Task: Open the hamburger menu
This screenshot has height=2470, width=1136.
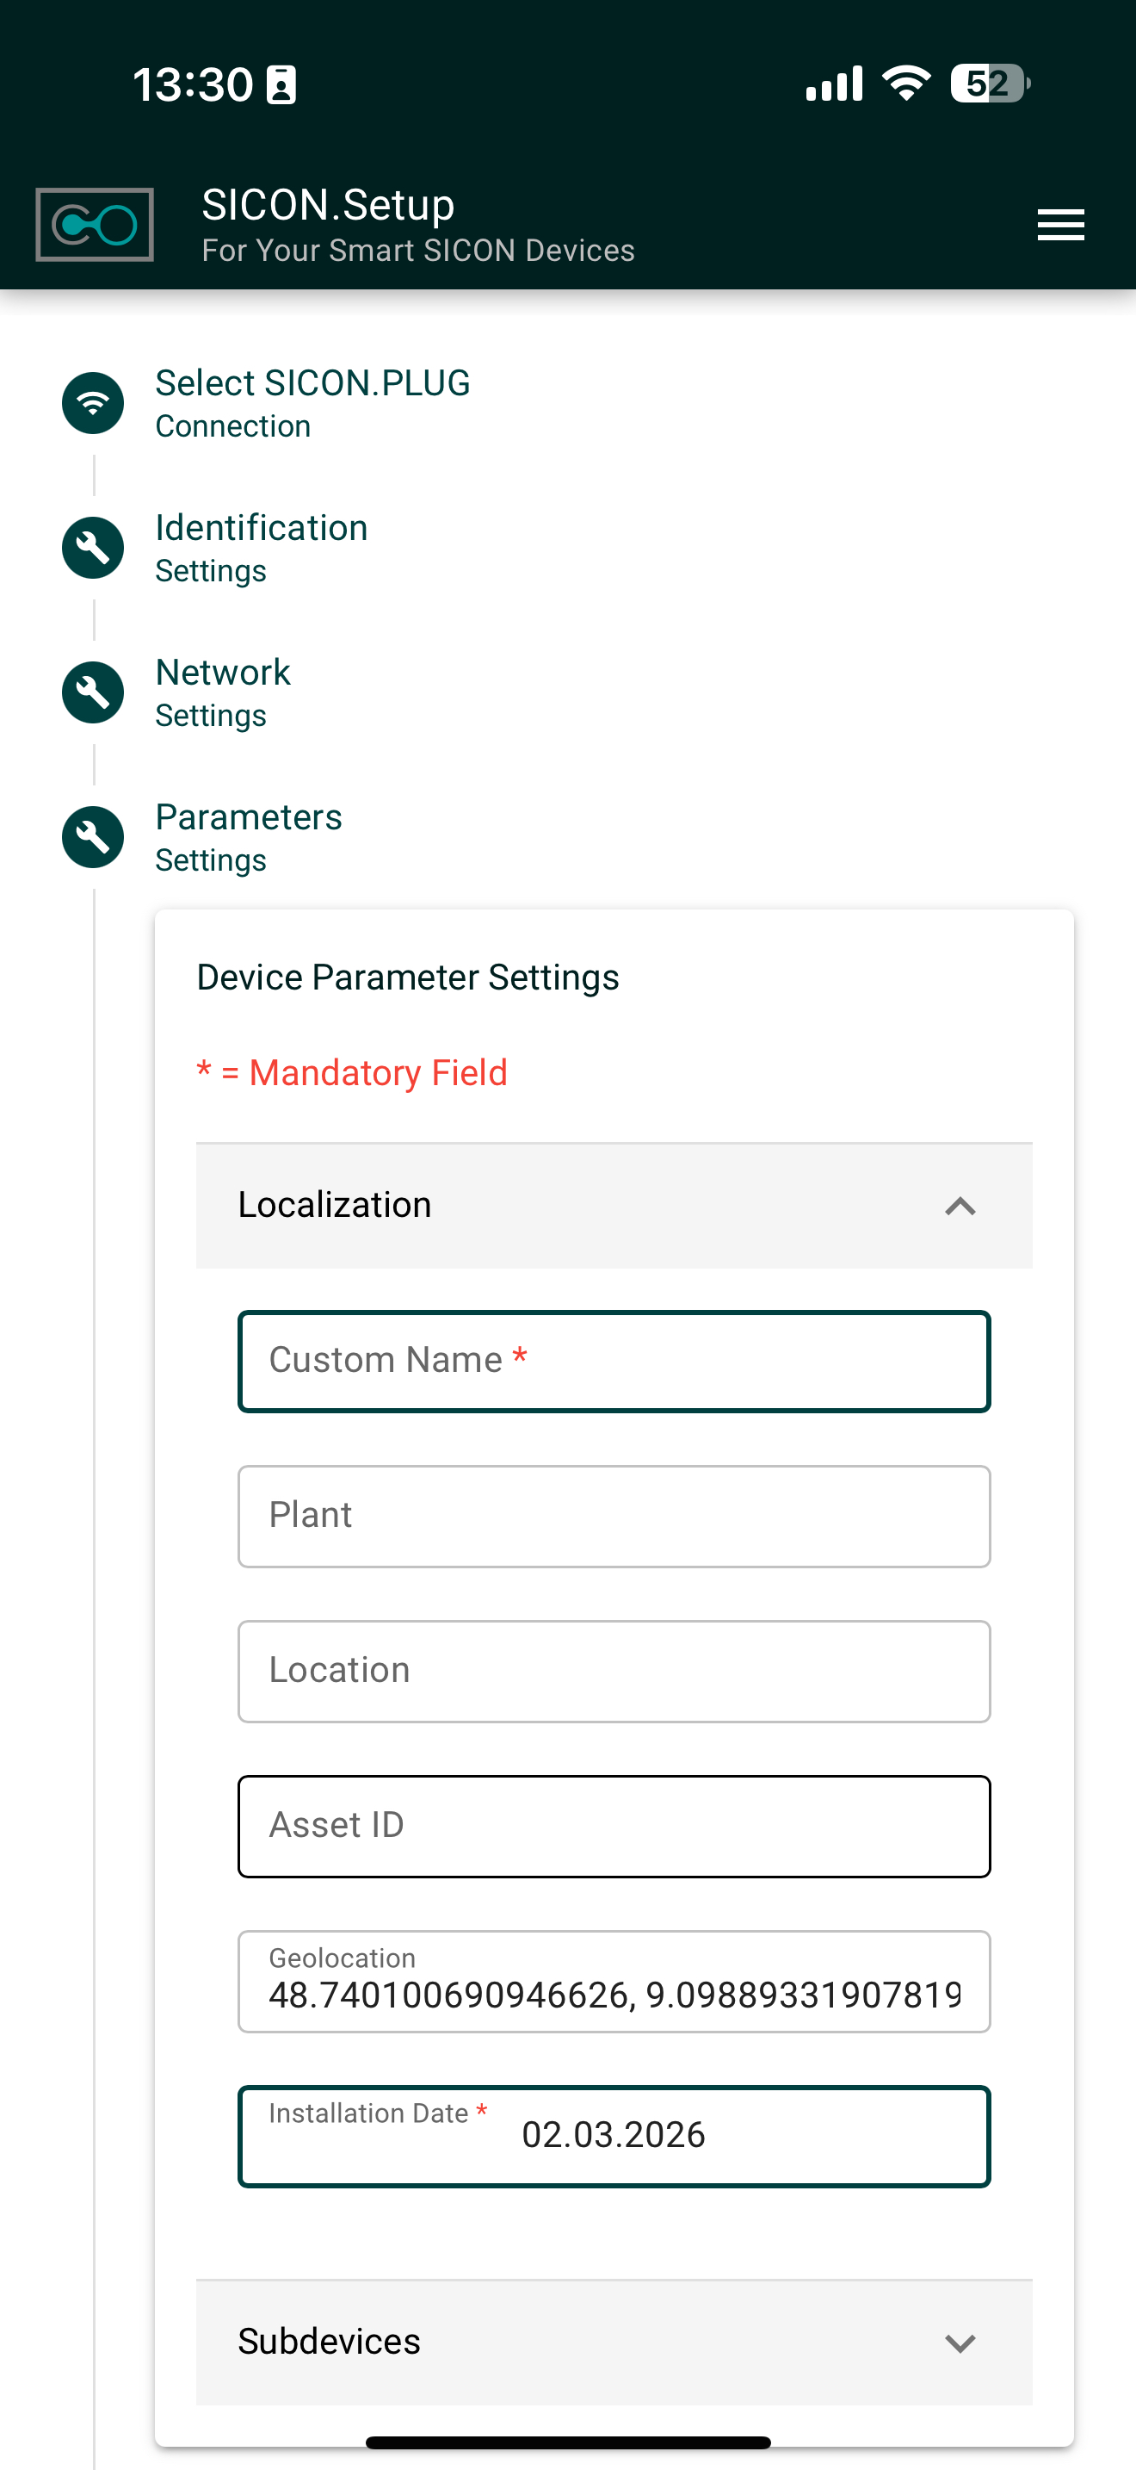Action: [1059, 226]
